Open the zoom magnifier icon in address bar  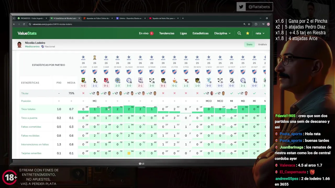(x=244, y=24)
